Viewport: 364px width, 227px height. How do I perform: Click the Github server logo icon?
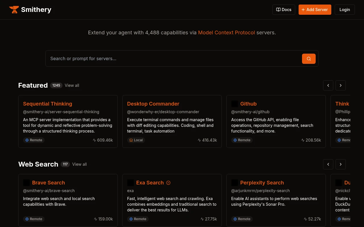point(235,104)
